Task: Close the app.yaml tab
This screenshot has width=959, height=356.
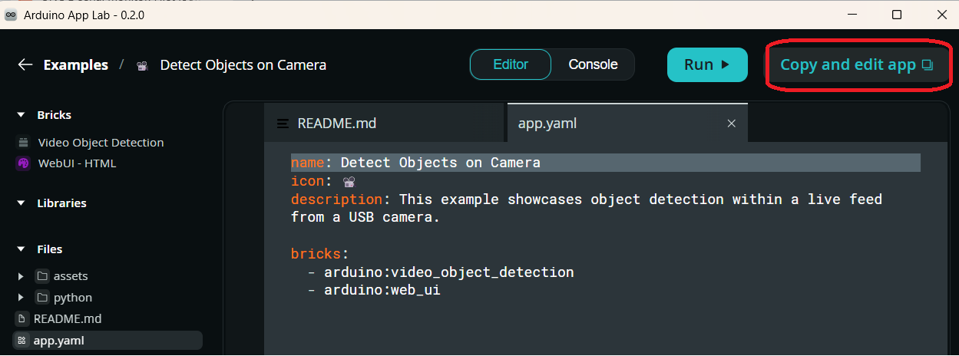Action: [731, 123]
